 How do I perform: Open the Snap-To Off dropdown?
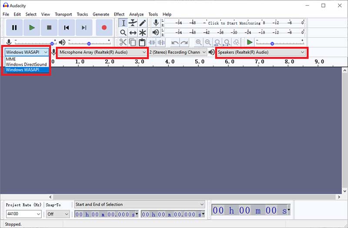[58, 214]
